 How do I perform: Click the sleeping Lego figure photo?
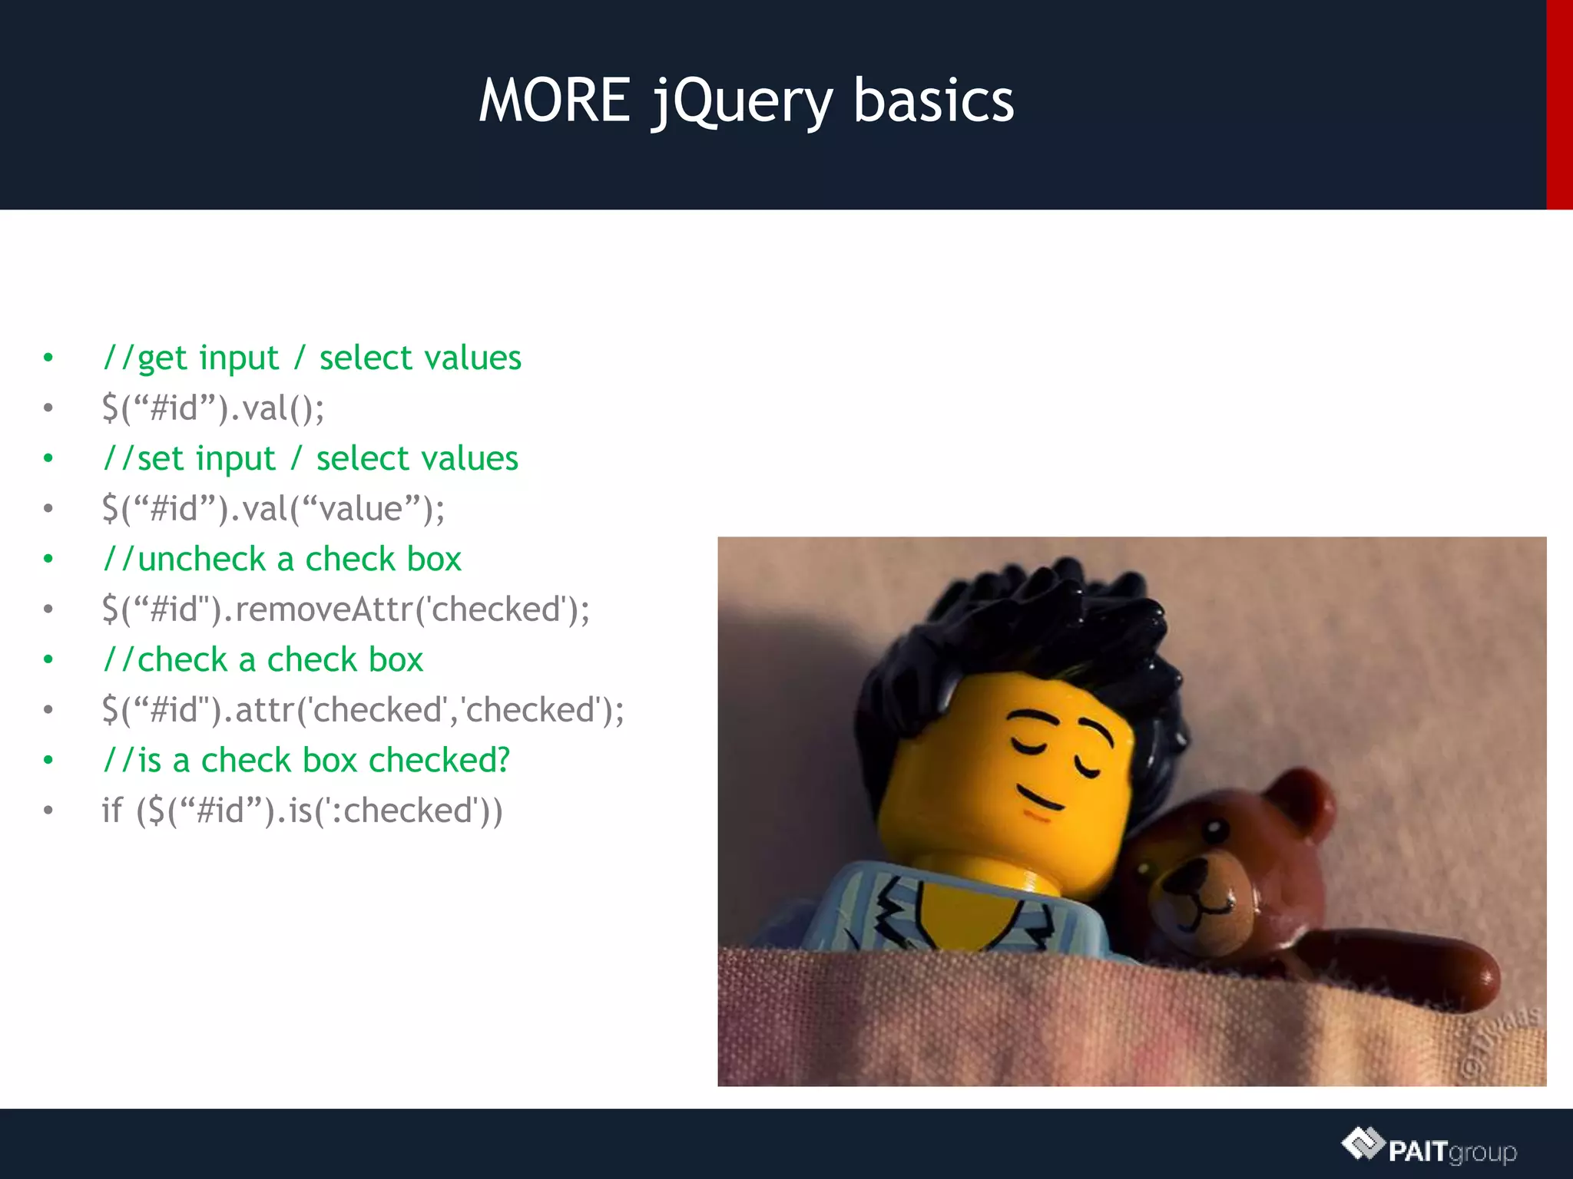tap(1131, 811)
